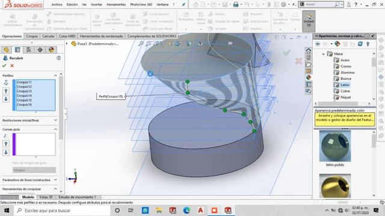
Task: Select Croquis13 in the Perfiles list
Action: 24,91
